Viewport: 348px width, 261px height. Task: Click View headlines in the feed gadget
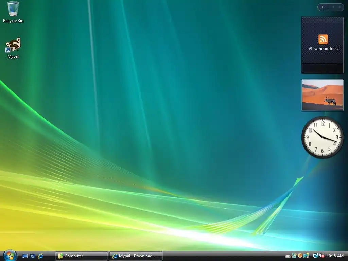tap(323, 49)
